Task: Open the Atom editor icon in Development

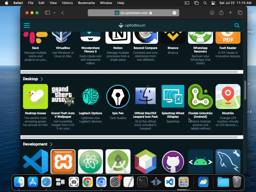Action: [x=90, y=161]
